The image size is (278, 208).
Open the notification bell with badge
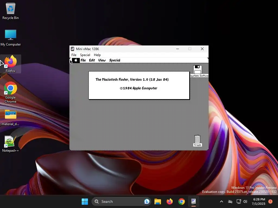pos(270,201)
